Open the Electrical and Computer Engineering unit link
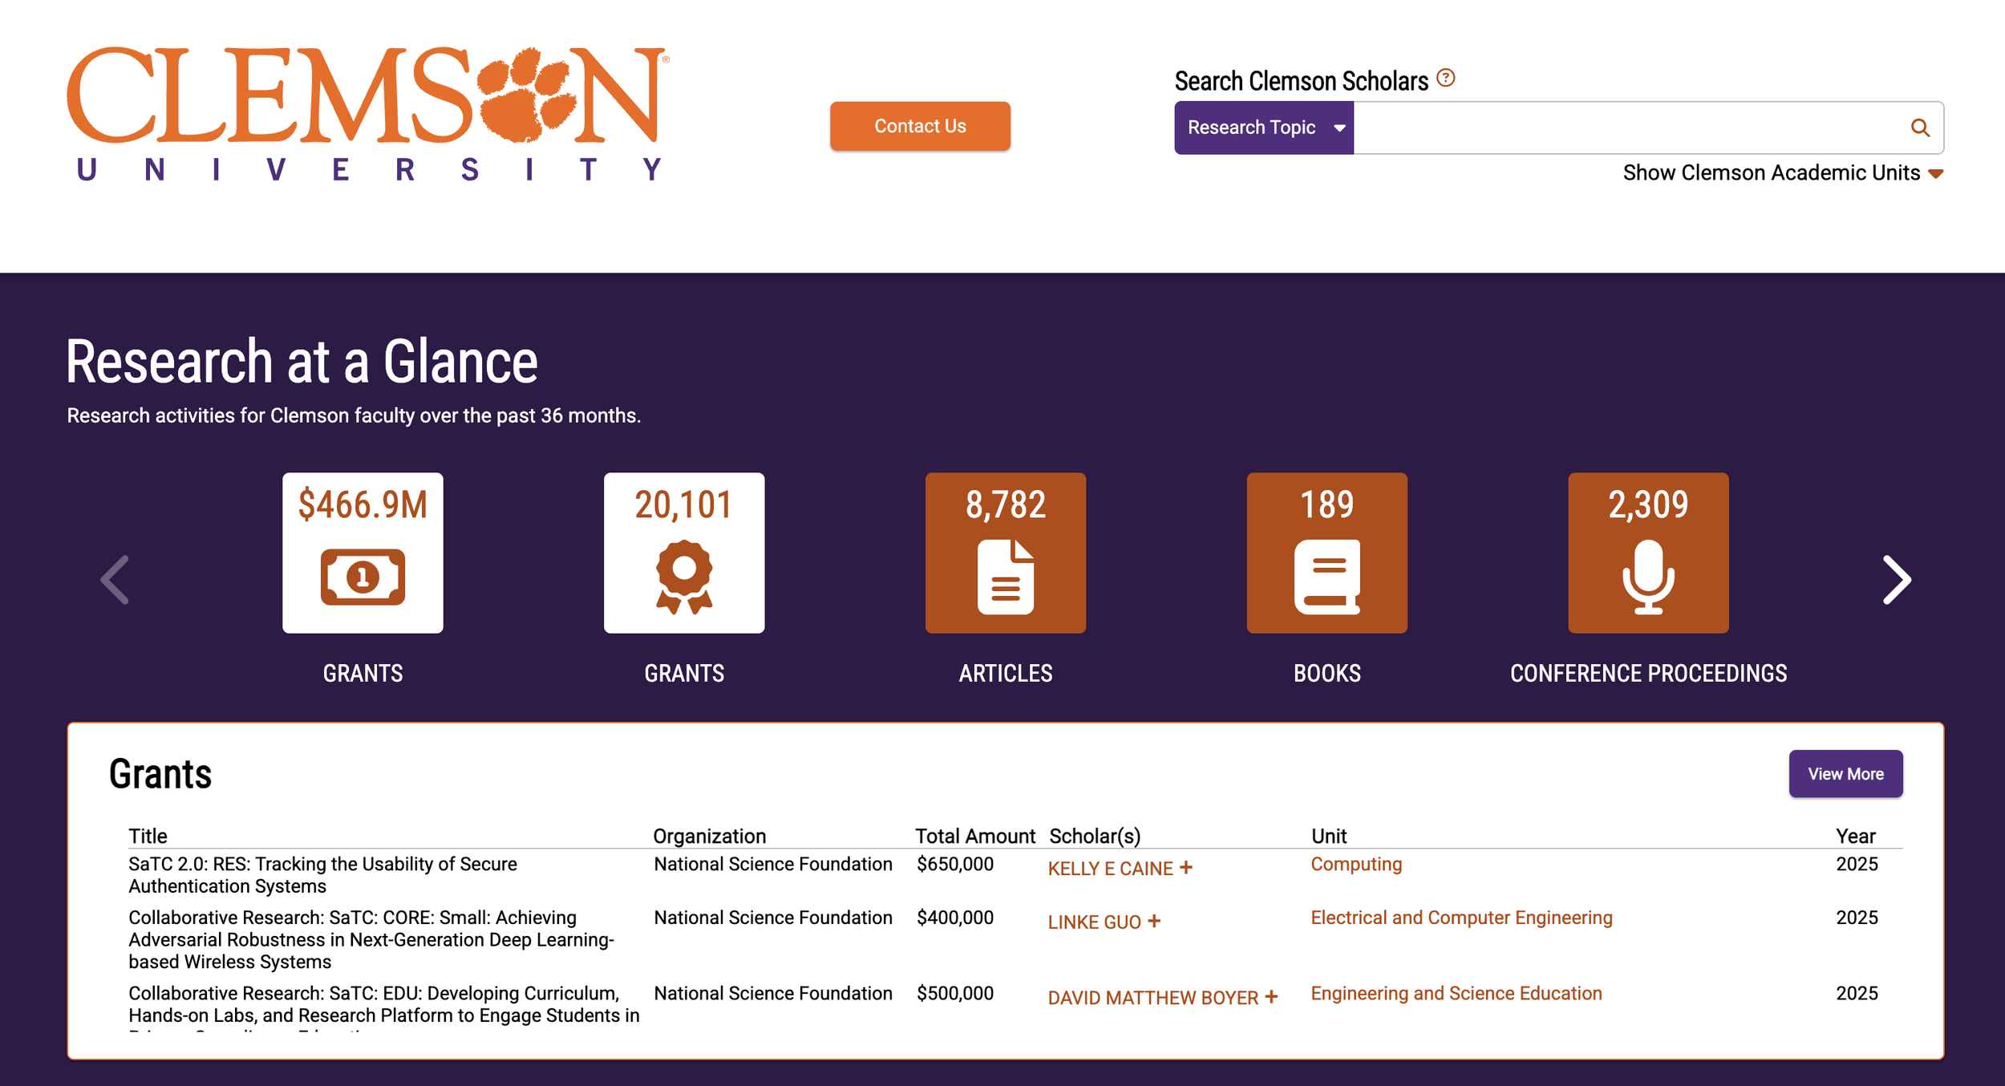Screen dimensions: 2005x1086 click(1460, 918)
